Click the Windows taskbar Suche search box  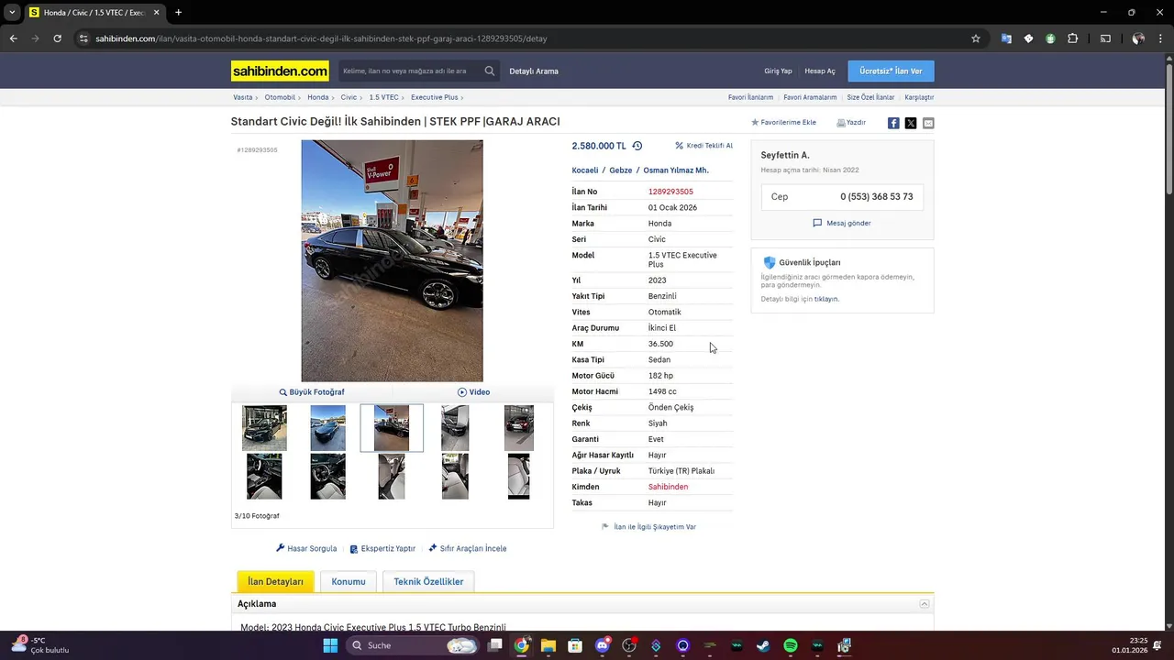tap(414, 645)
